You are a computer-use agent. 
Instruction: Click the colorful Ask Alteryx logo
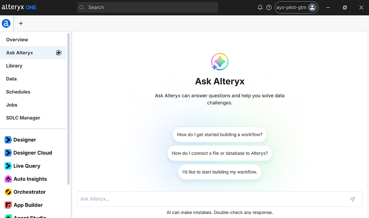tap(220, 62)
